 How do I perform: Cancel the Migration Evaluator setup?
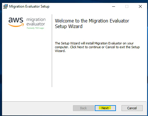[132, 108]
